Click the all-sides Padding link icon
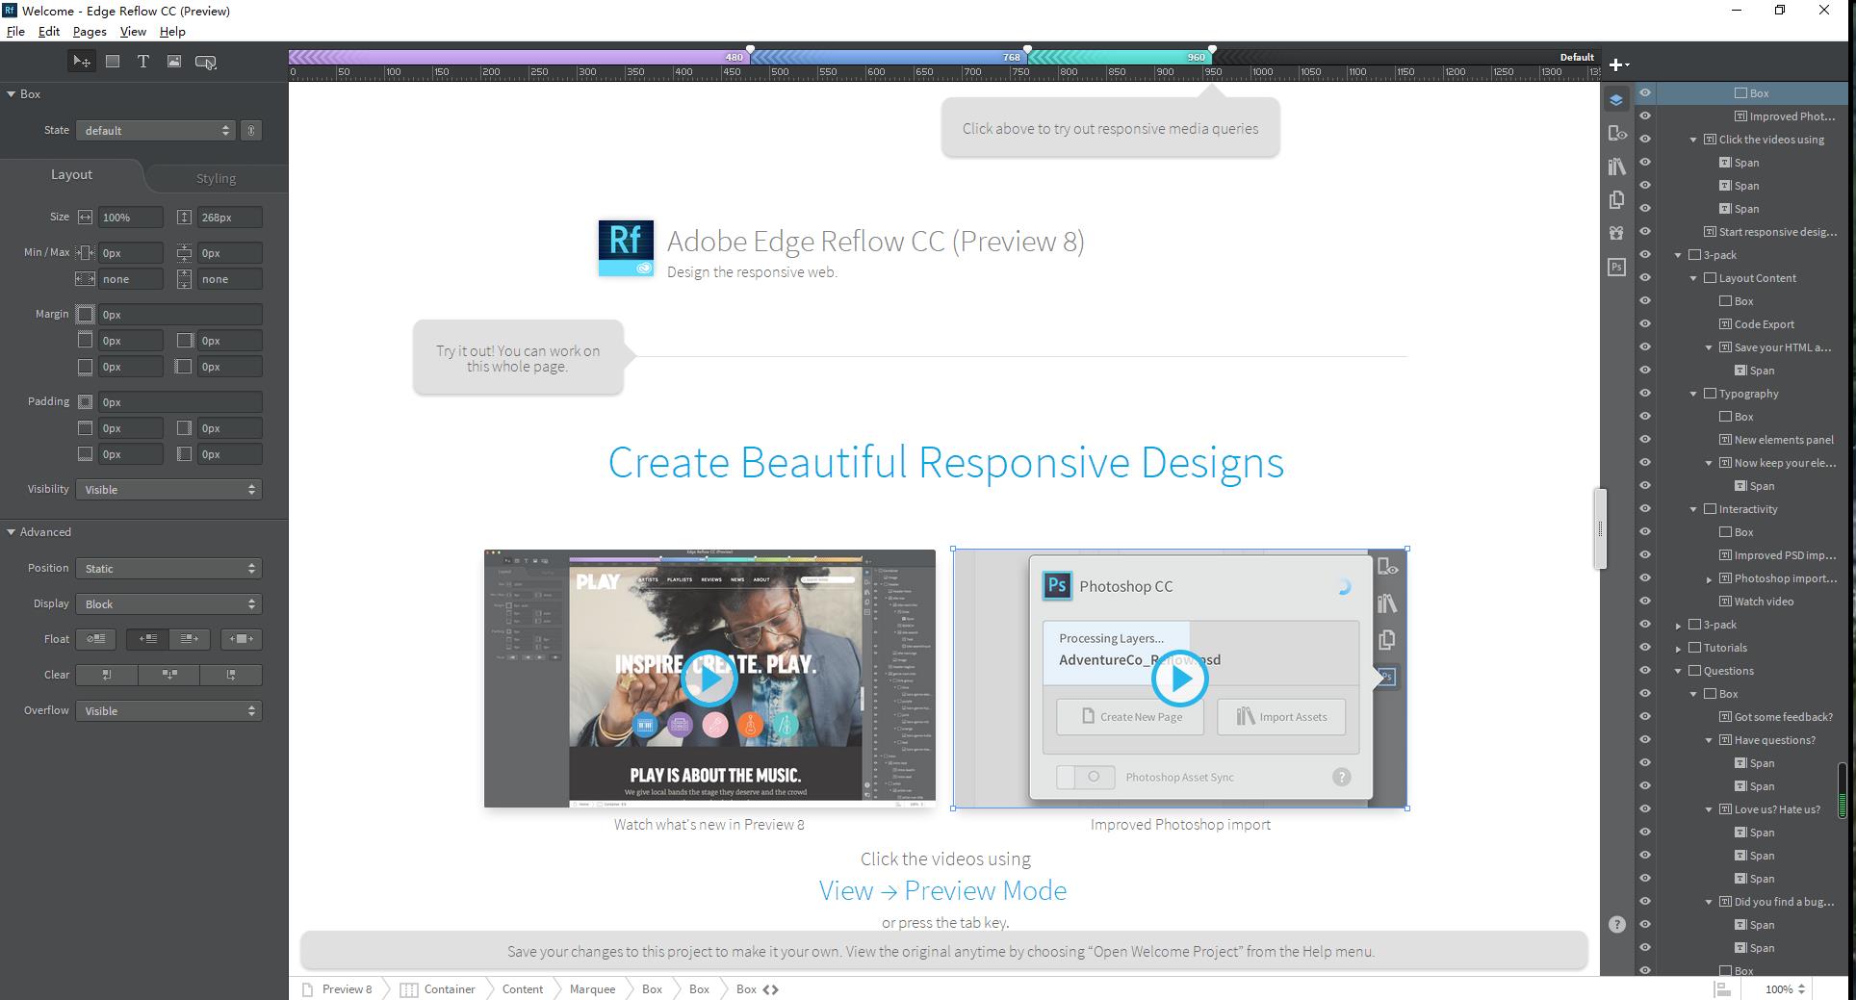 pos(85,401)
